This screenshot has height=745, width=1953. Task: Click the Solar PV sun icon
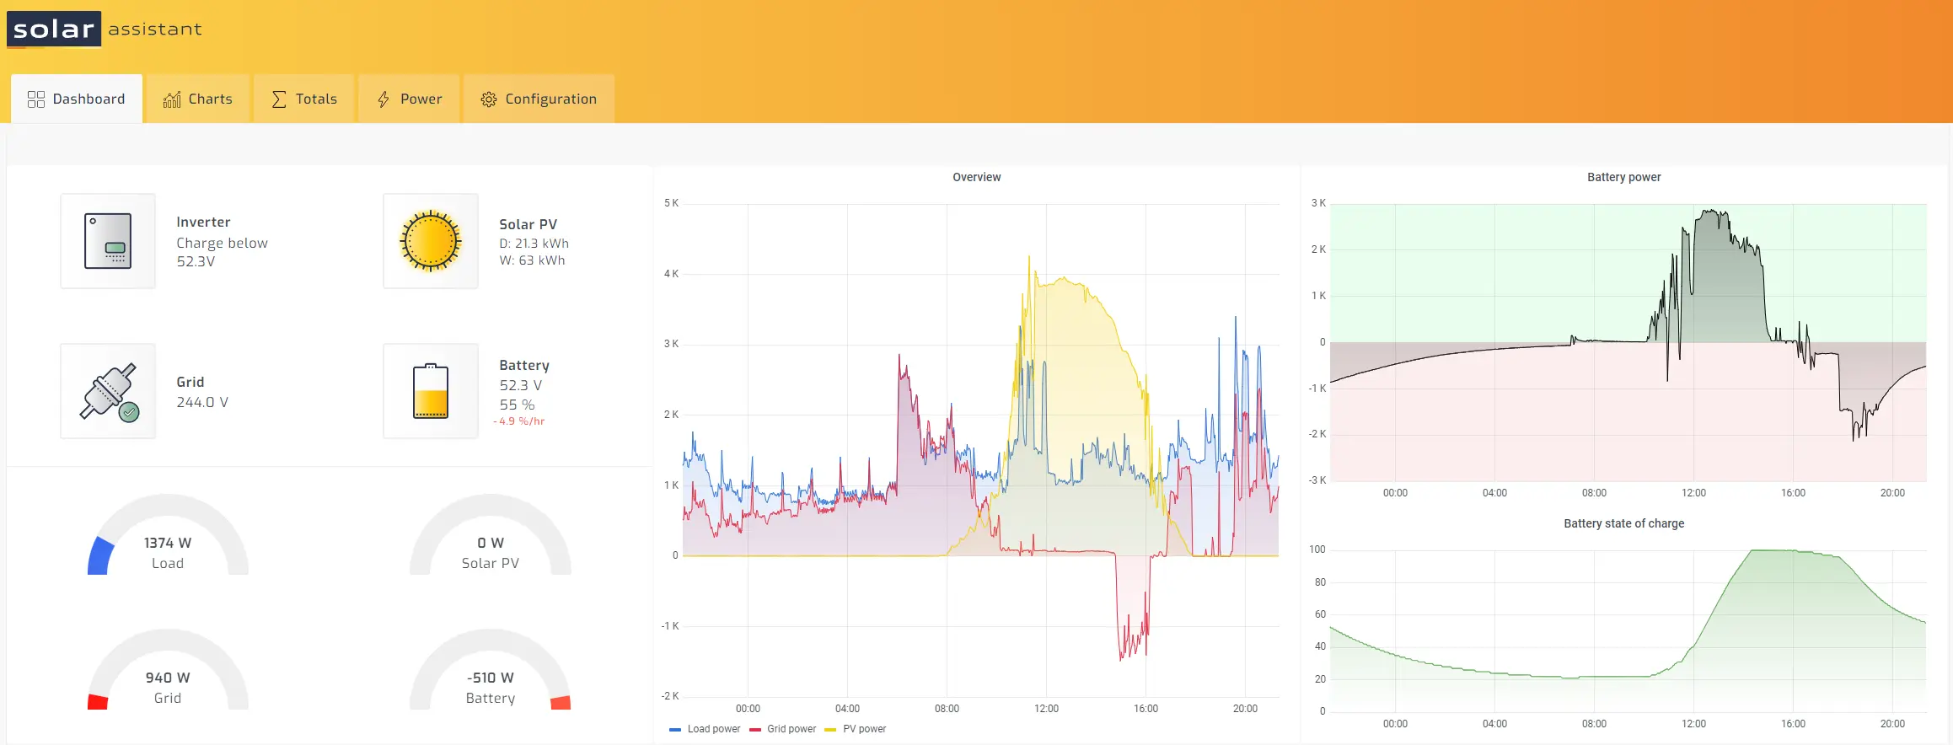tap(431, 241)
